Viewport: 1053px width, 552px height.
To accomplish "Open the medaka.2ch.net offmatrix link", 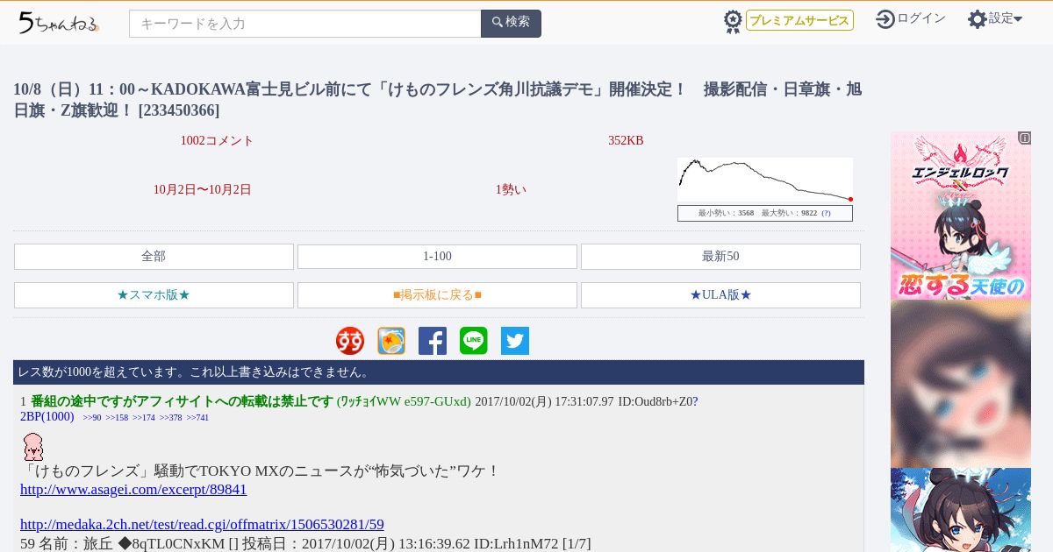I will click(x=202, y=525).
